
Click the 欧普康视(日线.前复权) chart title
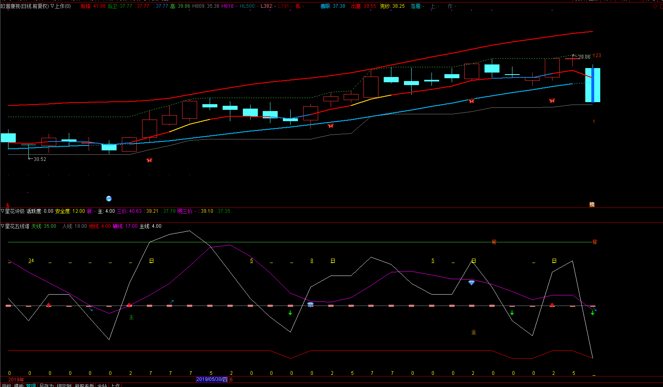pos(25,6)
